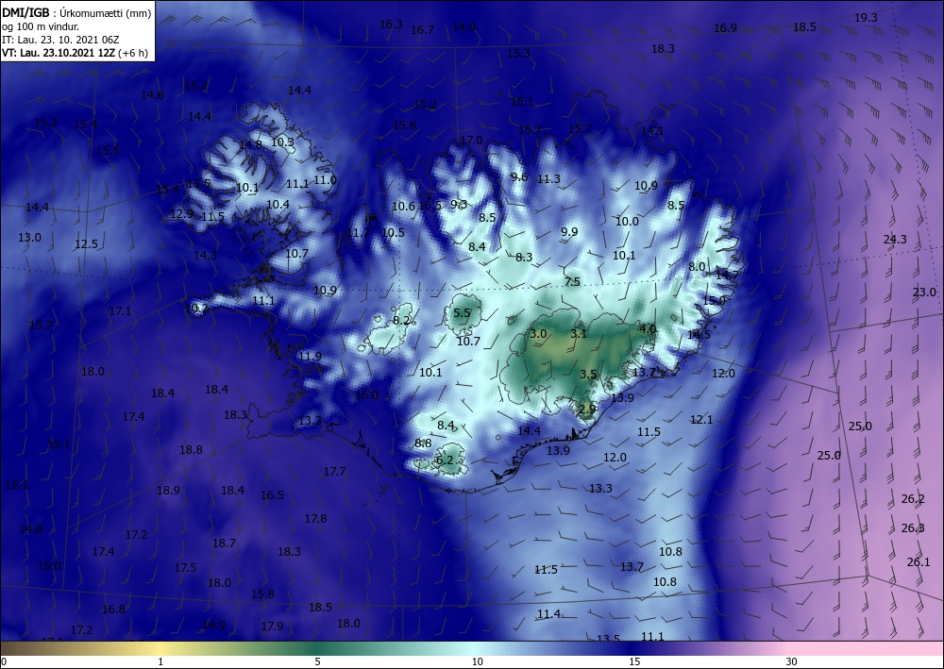Click the '30' label on color scale
The width and height of the screenshot is (944, 669).
(x=792, y=661)
